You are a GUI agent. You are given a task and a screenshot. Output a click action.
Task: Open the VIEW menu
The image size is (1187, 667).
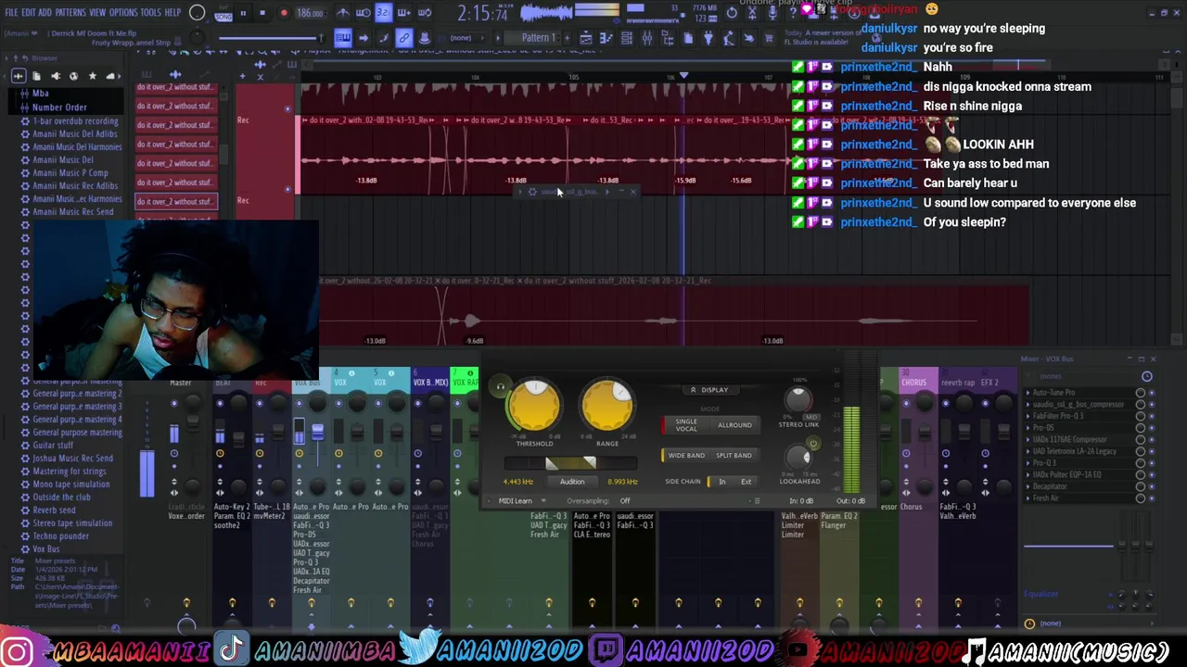[97, 13]
